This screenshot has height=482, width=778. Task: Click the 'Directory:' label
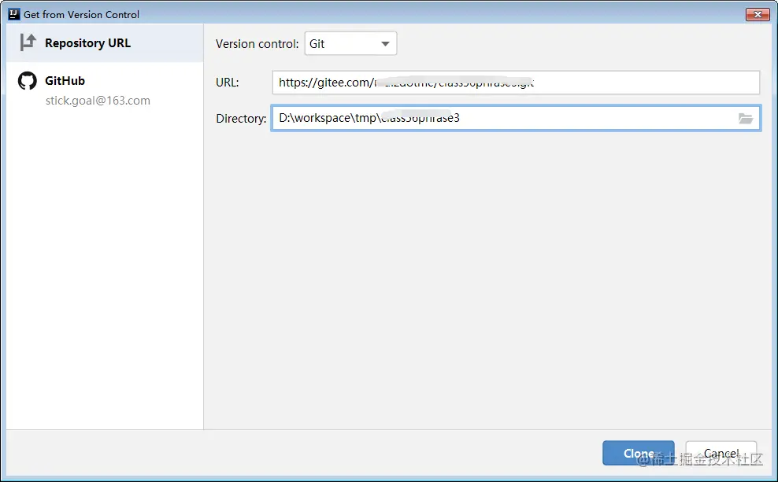pos(241,119)
